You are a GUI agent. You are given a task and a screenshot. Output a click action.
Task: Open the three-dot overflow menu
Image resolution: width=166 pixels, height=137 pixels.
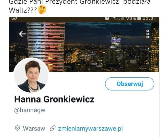click(147, 34)
